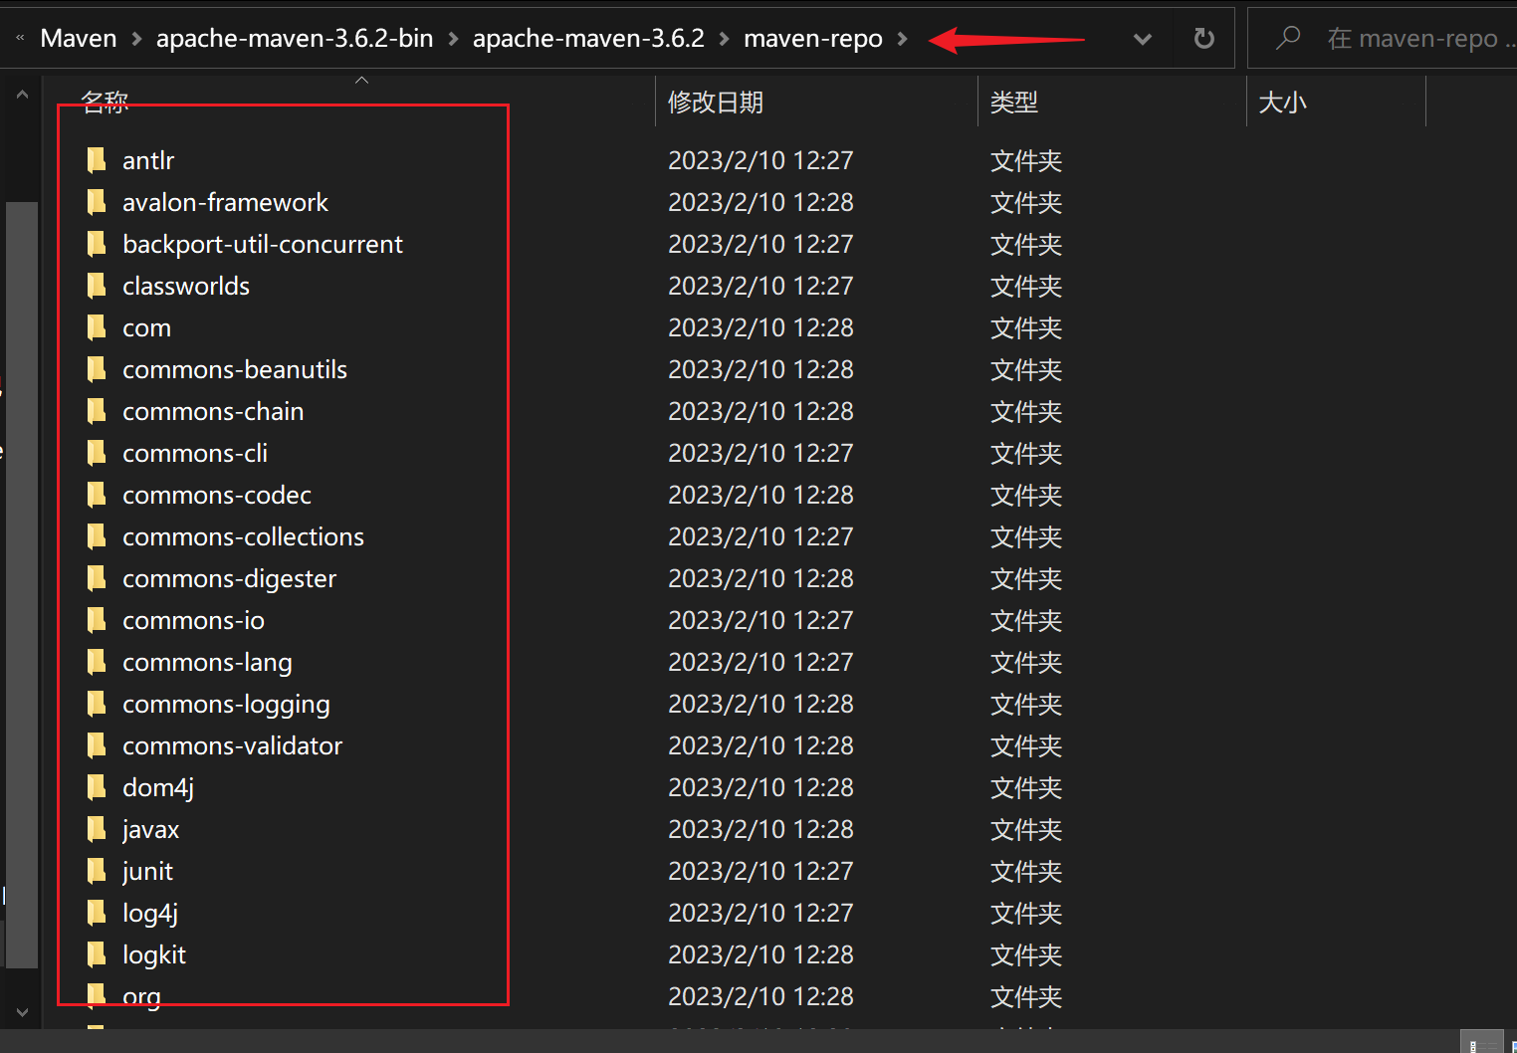Click the commons-digester folder icon
The image size is (1517, 1053).
click(x=97, y=578)
